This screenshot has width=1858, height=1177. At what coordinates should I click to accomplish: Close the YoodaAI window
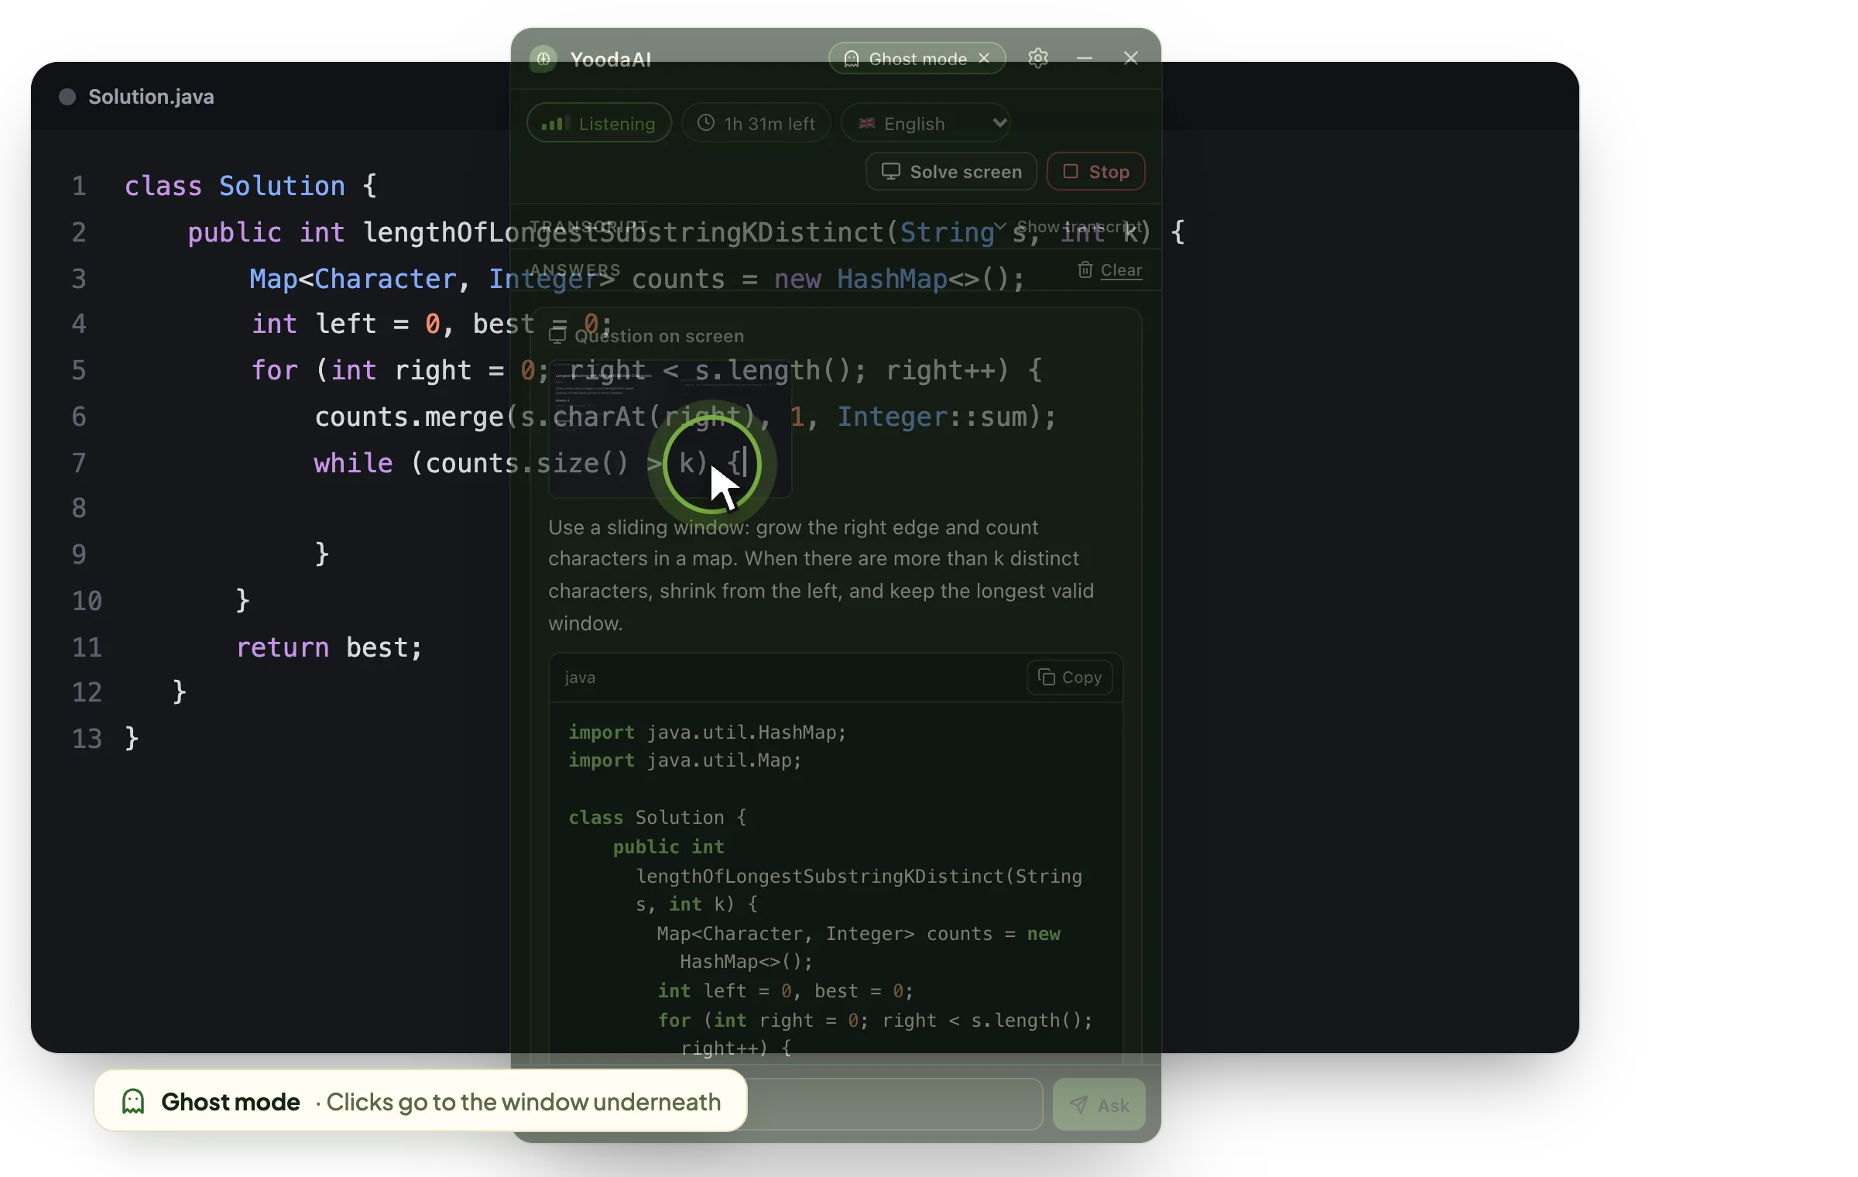click(x=1131, y=58)
